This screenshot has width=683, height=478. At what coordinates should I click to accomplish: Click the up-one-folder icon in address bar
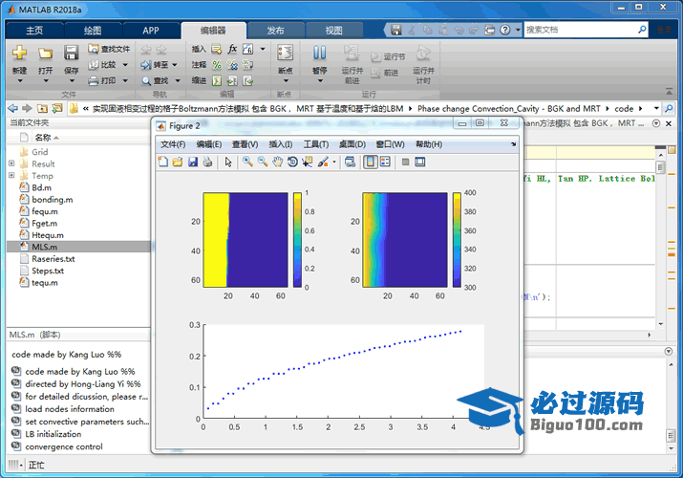(42, 108)
